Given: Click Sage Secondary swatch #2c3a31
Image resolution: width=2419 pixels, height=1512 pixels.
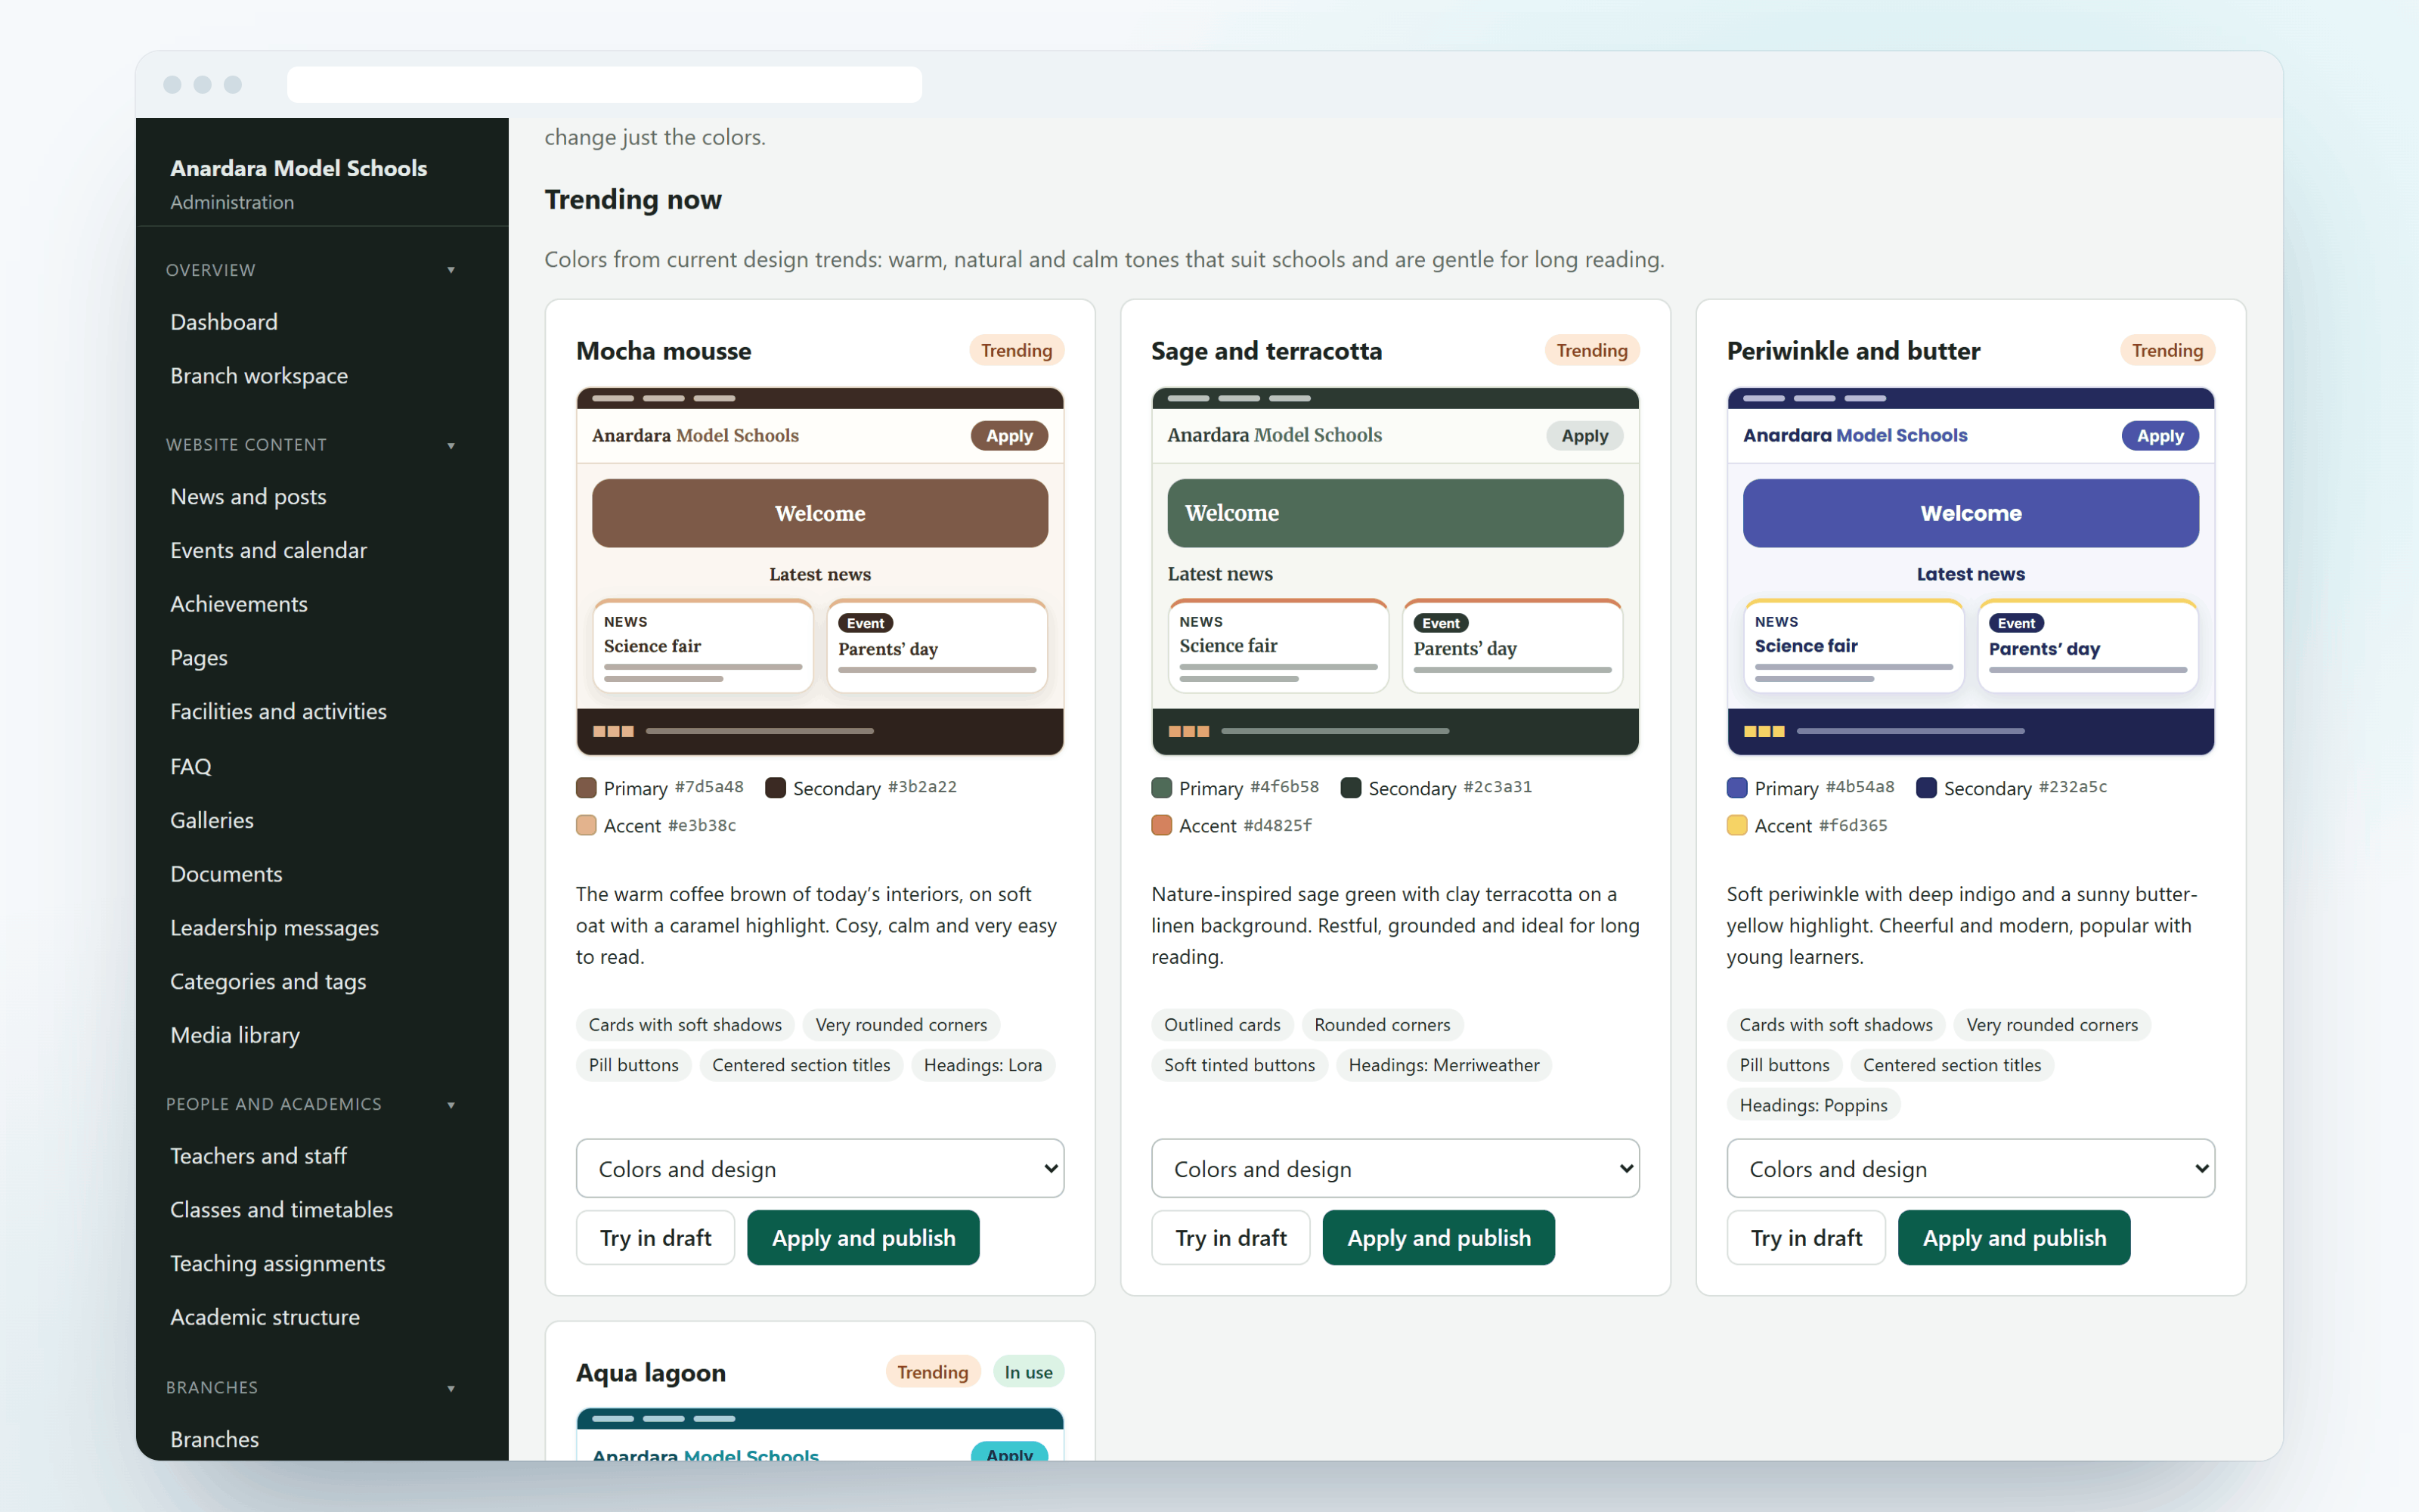Looking at the screenshot, I should pyautogui.click(x=1352, y=788).
